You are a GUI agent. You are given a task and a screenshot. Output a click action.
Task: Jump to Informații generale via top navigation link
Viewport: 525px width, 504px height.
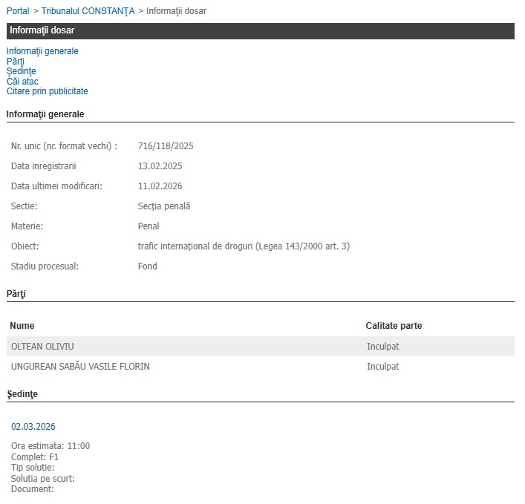[42, 51]
